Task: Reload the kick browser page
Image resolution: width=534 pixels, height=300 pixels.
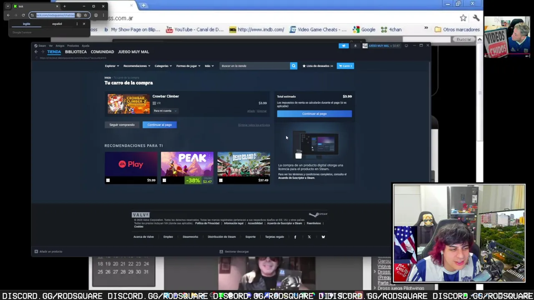Action: tap(23, 15)
